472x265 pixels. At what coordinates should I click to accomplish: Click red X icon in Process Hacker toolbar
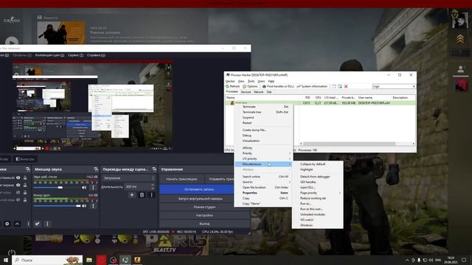(x=346, y=86)
